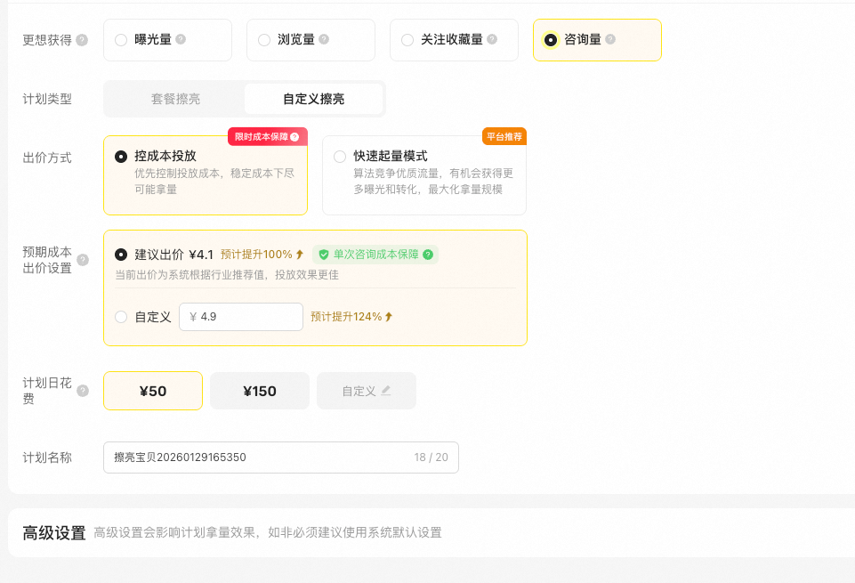Focus 计划名称 input field

point(281,457)
